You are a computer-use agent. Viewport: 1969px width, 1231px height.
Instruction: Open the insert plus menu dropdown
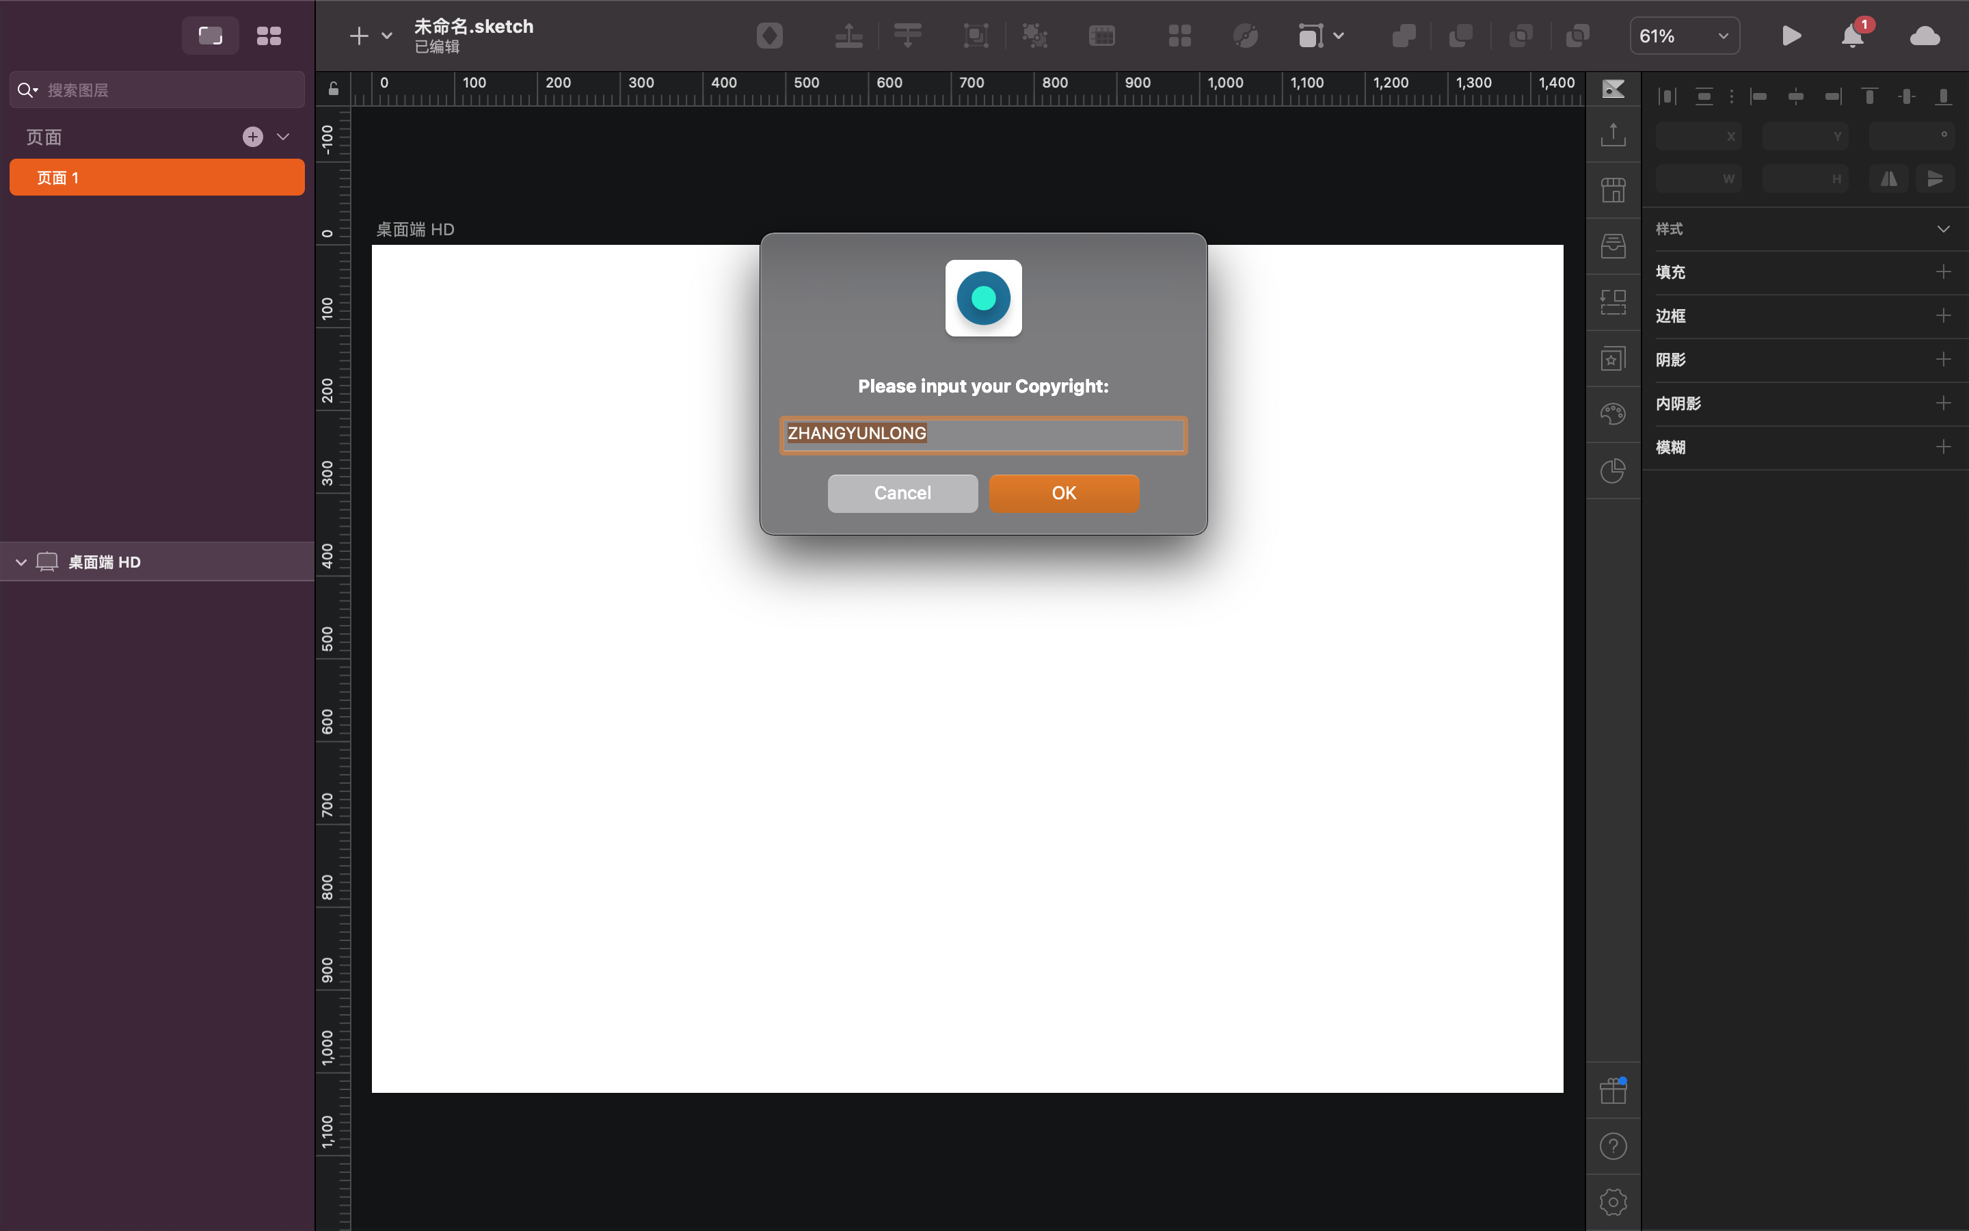coord(386,36)
